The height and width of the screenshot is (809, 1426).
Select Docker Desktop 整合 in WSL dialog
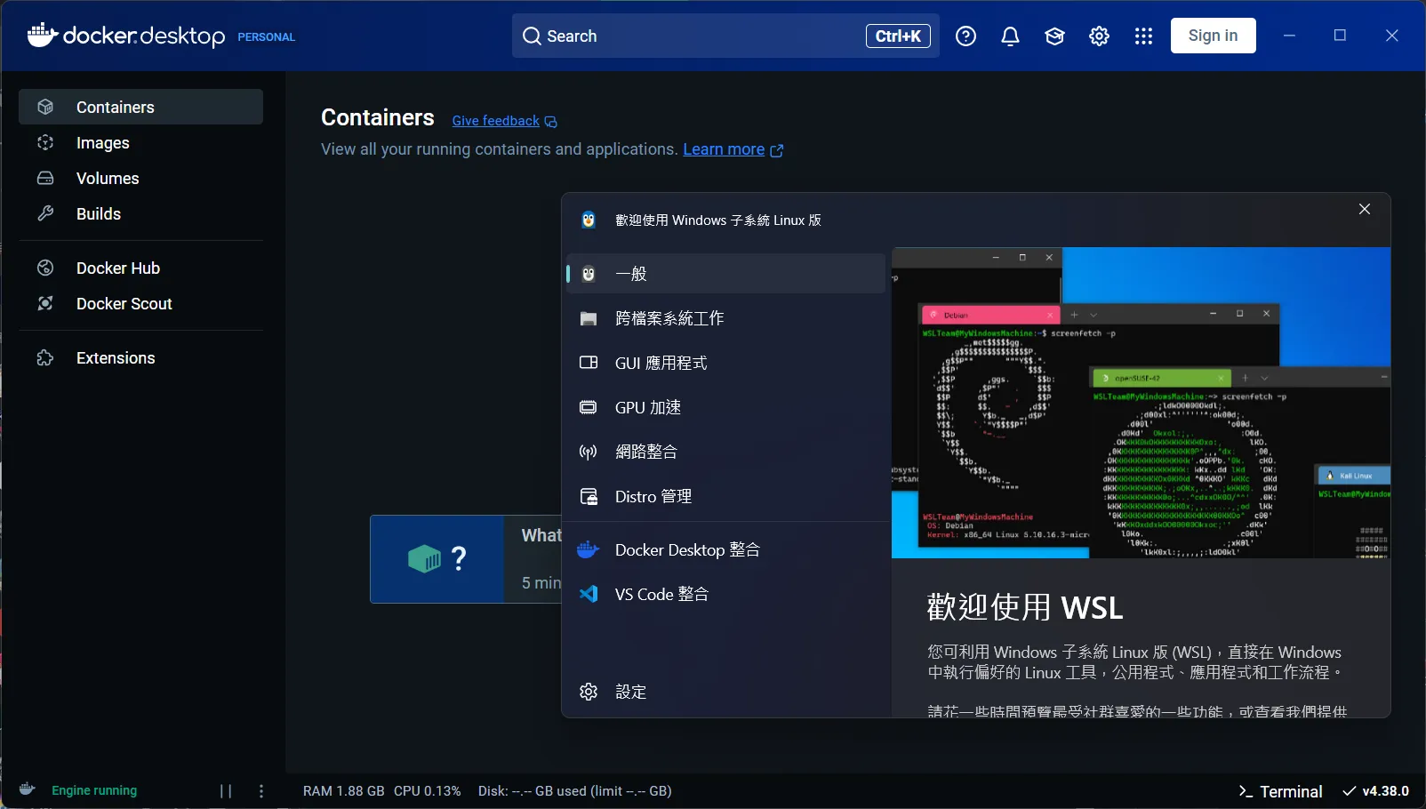coord(725,549)
